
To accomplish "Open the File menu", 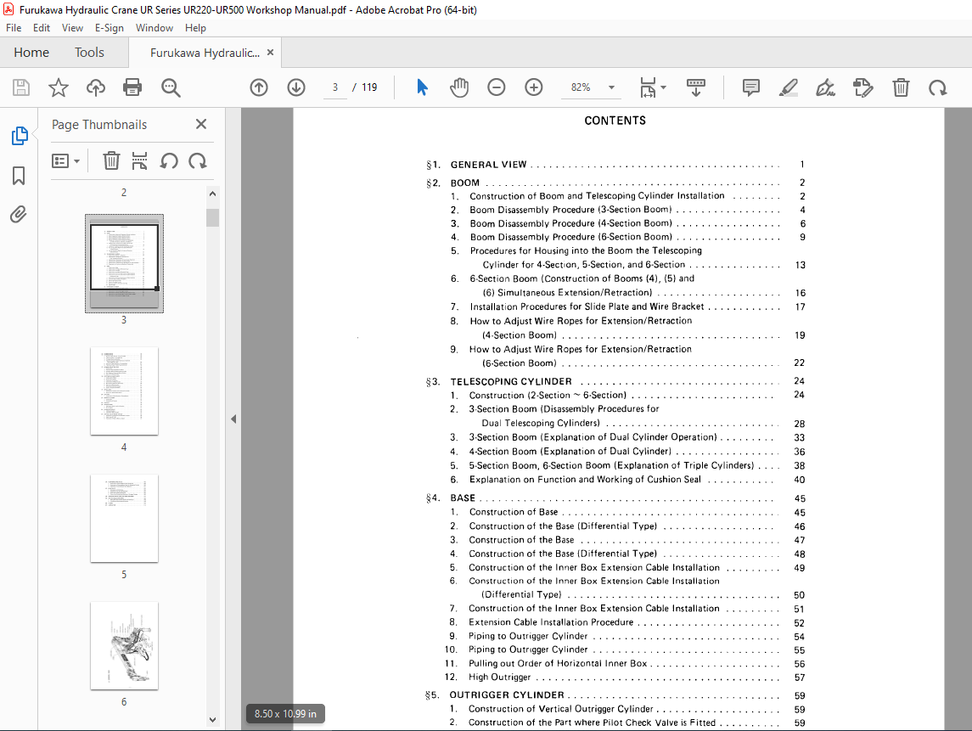I will 14,28.
